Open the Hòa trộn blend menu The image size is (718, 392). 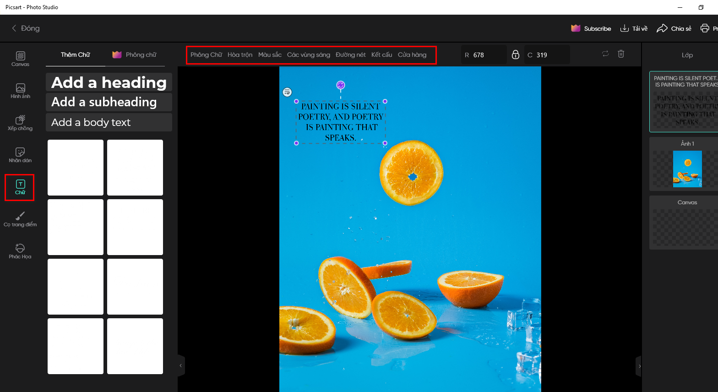240,54
